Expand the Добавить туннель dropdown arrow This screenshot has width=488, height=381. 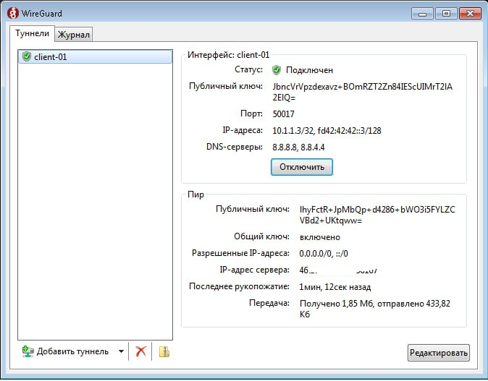[120, 352]
